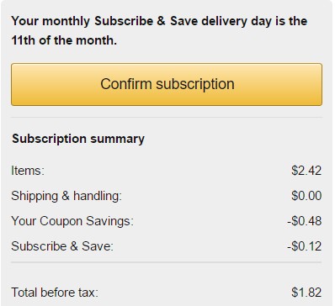Select the Items label
Screen dimensions: 335x306
click(28, 171)
